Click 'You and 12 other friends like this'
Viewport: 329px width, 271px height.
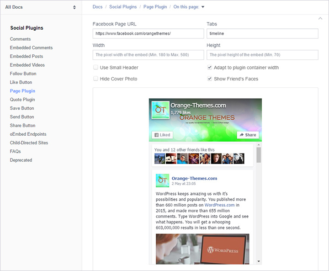[185, 150]
